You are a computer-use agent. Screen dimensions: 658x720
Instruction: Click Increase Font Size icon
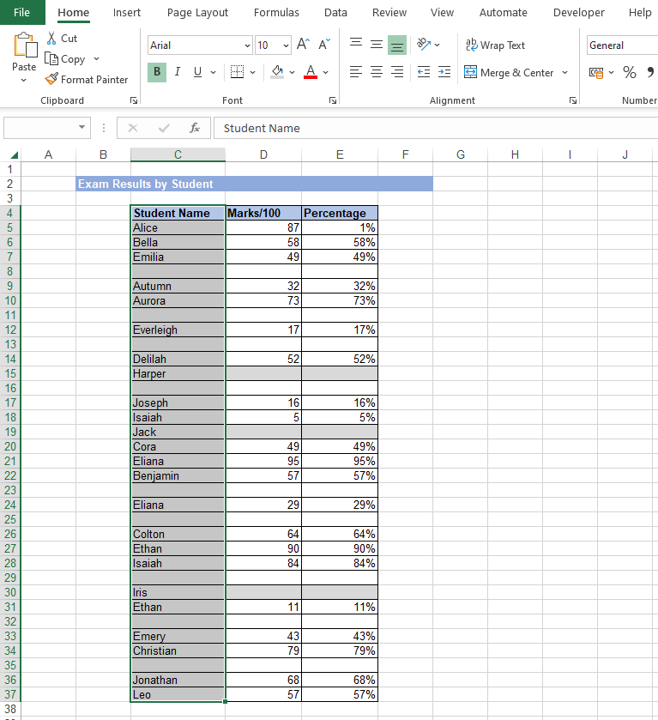pyautogui.click(x=304, y=45)
